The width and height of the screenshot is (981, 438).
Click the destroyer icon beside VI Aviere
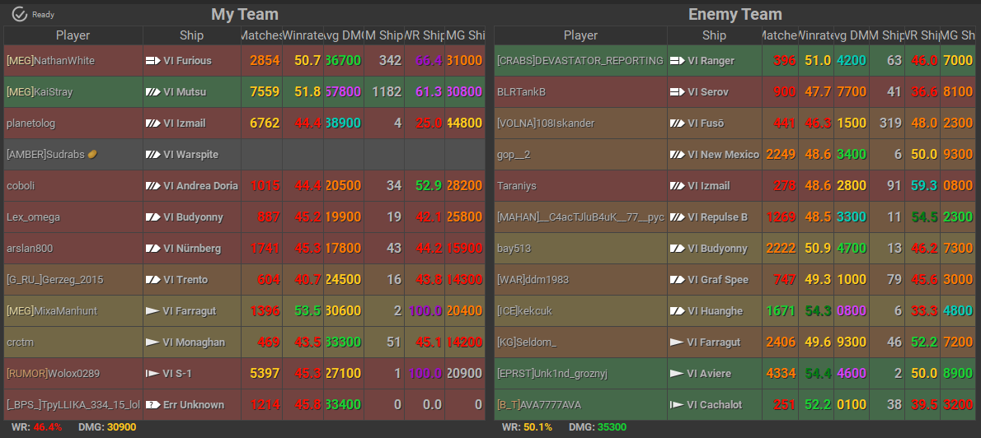click(x=677, y=374)
